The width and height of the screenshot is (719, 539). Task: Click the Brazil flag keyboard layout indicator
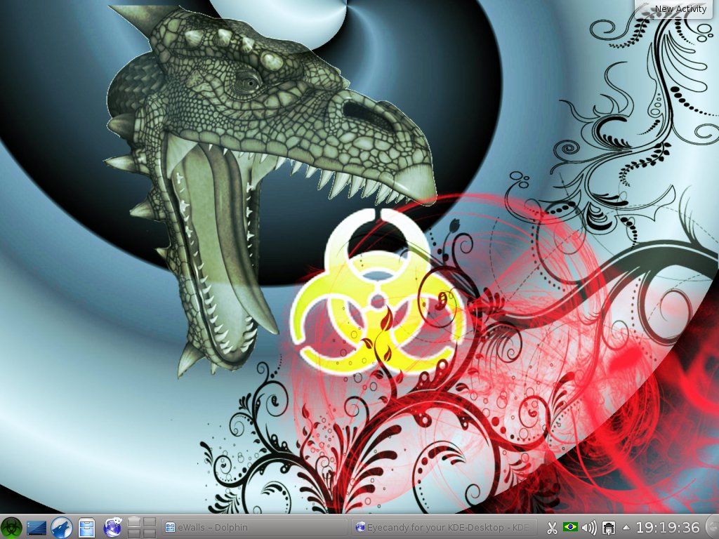(x=570, y=527)
